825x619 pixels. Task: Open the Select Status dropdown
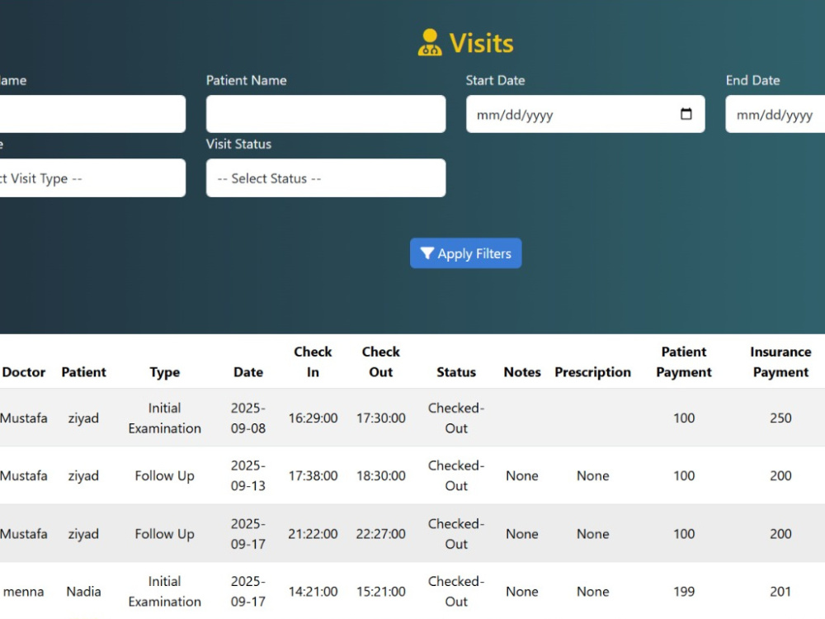(326, 178)
